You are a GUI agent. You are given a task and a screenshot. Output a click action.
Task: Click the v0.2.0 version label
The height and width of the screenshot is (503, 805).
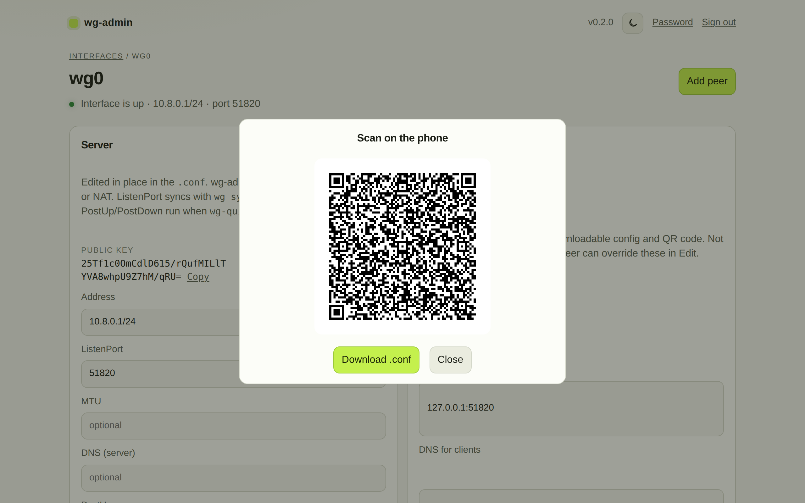[600, 22]
